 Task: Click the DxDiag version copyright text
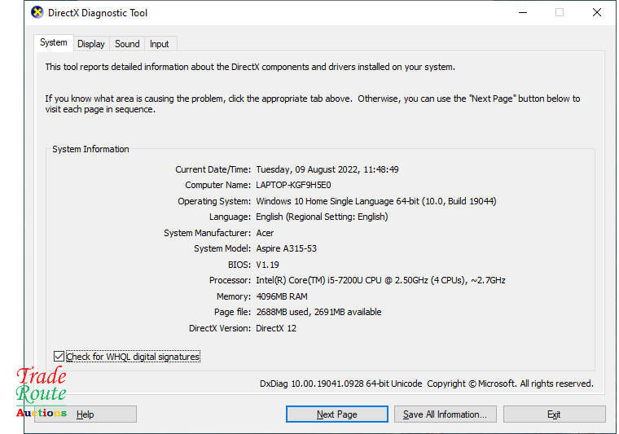426,384
